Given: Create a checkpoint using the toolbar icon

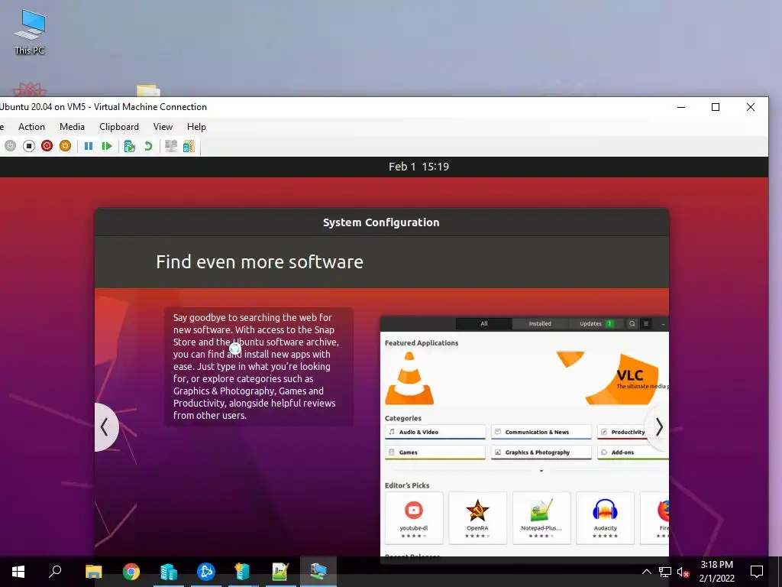Looking at the screenshot, I should click(130, 146).
